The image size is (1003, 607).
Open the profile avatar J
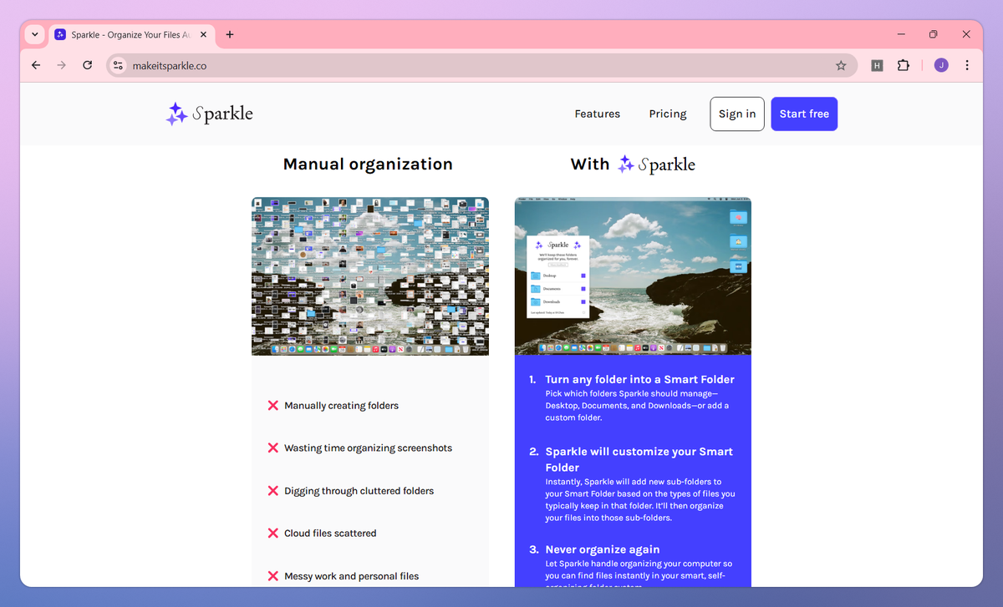(941, 65)
